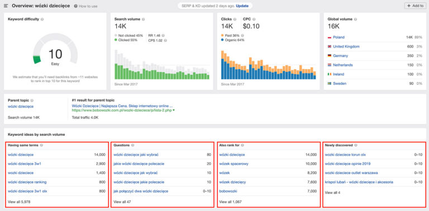Click the Questions section help icon
This screenshot has width=429, height=211.
[133, 145]
